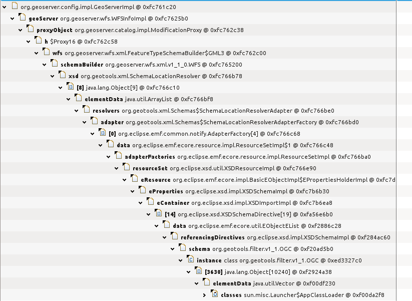Click the GeoServerImpl root object icon
Image resolution: width=412 pixels, height=301 pixels.
click(x=15, y=6)
